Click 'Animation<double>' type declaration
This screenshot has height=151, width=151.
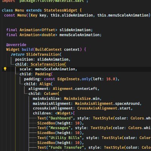[38, 35]
